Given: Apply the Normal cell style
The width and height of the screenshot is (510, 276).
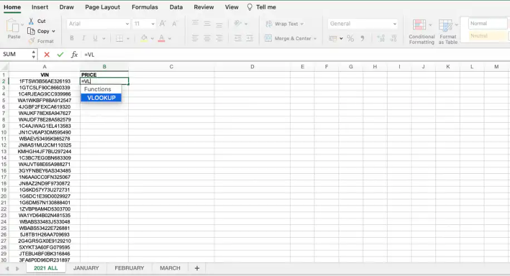Looking at the screenshot, I should pos(487,23).
